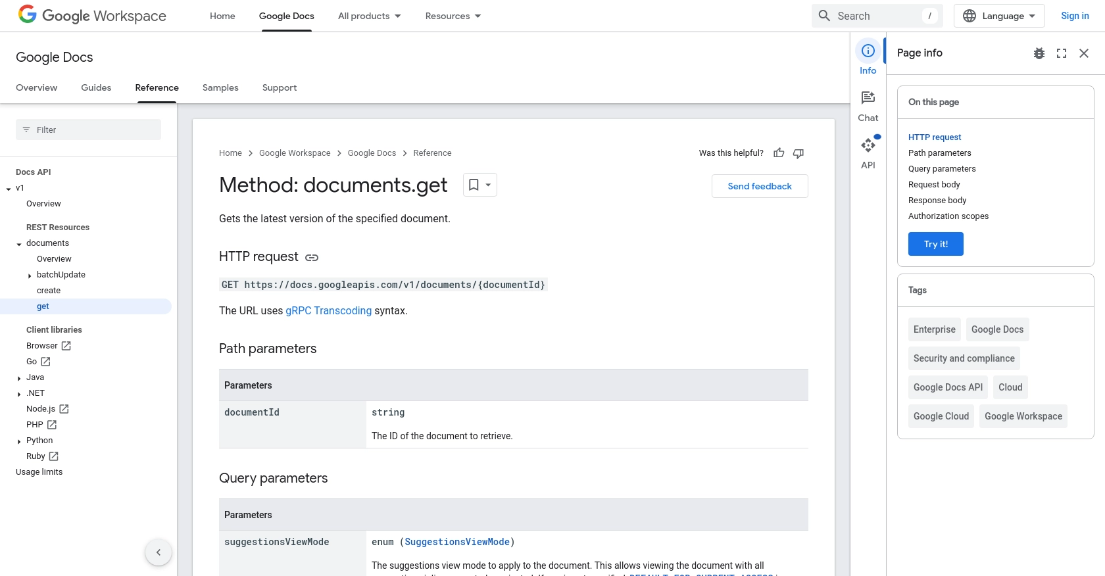Collapse the left navigation sidebar
Image resolution: width=1105 pixels, height=576 pixels.
click(159, 552)
